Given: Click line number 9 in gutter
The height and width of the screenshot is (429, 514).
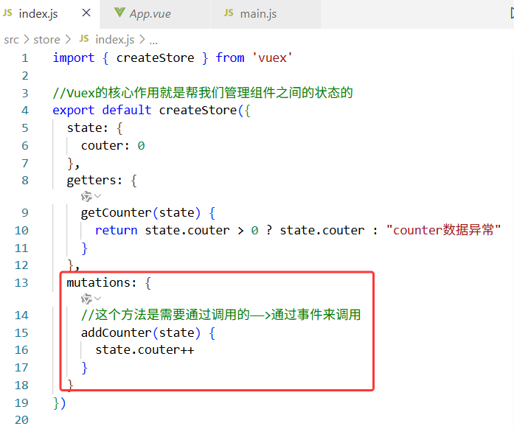Looking at the screenshot, I should tap(25, 213).
